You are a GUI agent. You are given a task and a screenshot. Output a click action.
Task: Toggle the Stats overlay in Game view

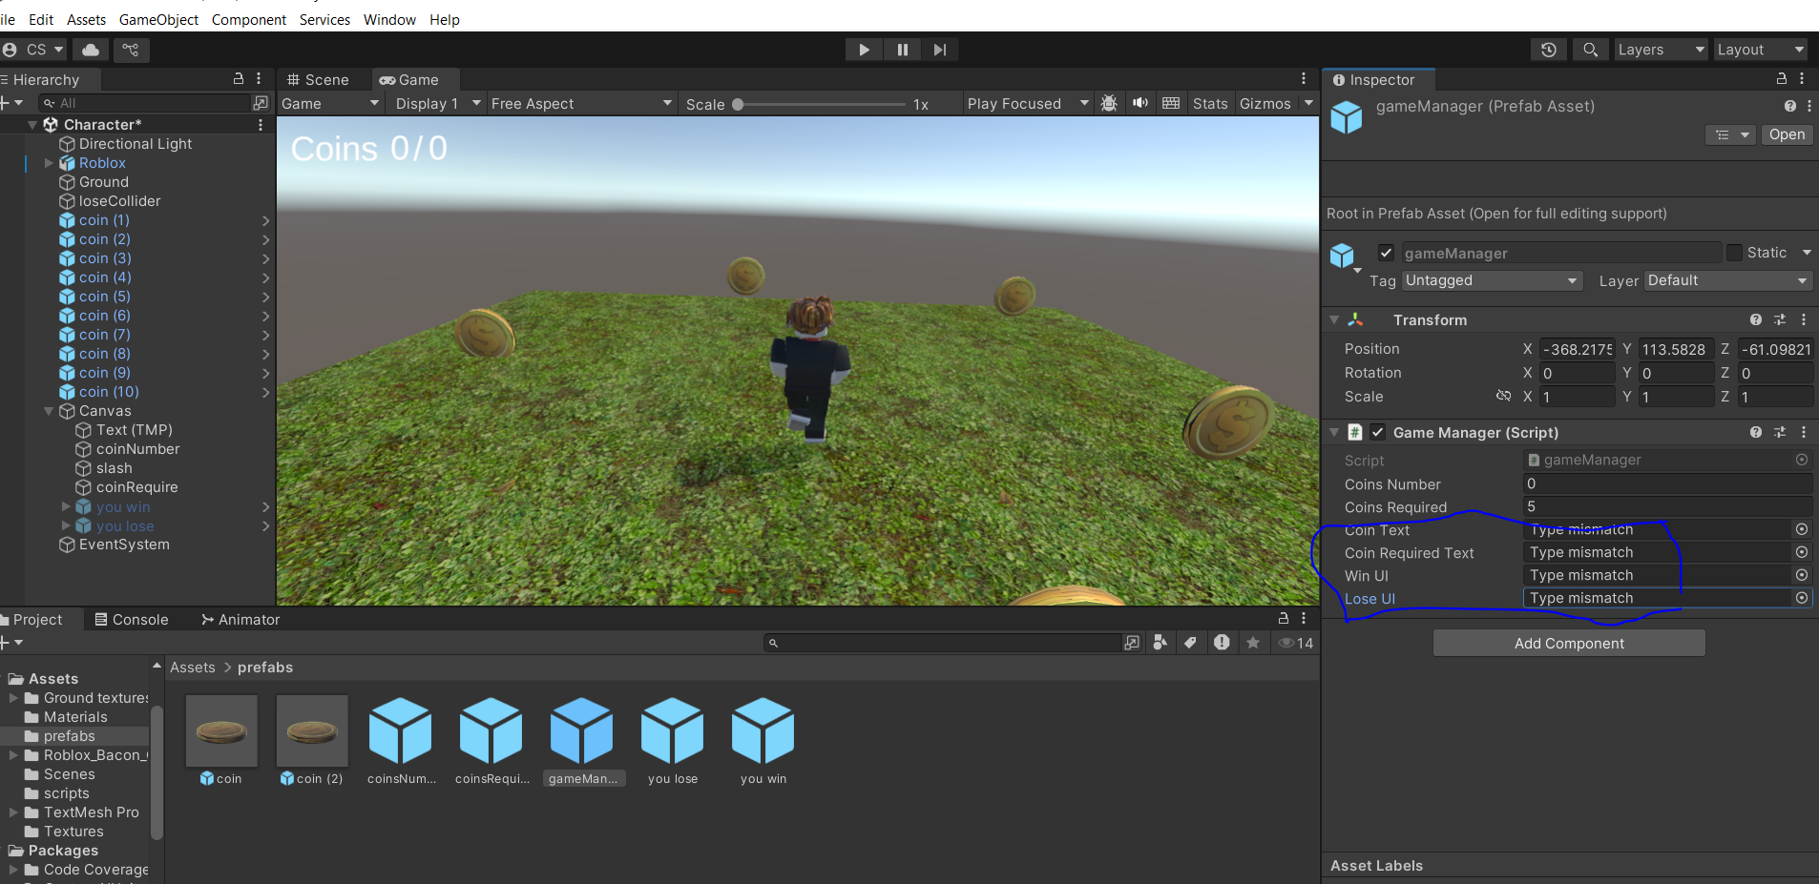(x=1210, y=103)
